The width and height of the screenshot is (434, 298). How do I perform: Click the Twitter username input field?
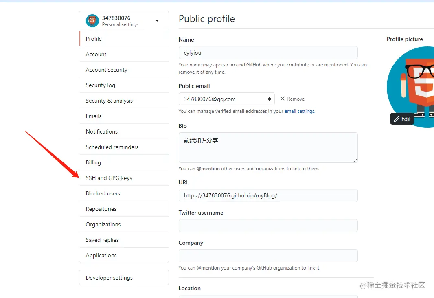[268, 226]
